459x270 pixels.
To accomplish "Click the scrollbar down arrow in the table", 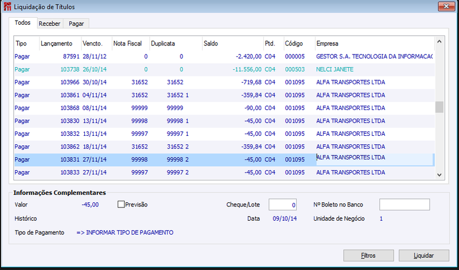I will click(439, 175).
